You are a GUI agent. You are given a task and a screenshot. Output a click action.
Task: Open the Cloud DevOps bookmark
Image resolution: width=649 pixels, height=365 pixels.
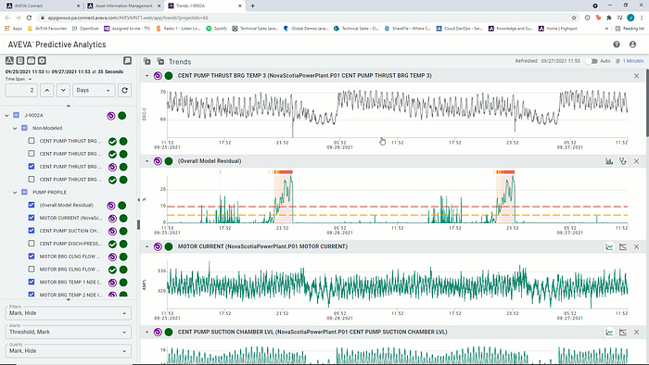click(x=460, y=29)
